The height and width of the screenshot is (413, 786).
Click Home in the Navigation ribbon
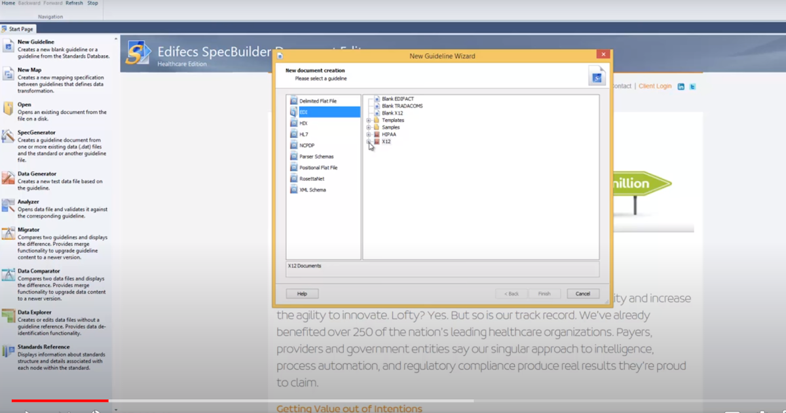[8, 3]
